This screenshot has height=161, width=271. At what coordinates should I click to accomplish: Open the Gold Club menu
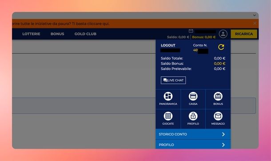pos(85,34)
